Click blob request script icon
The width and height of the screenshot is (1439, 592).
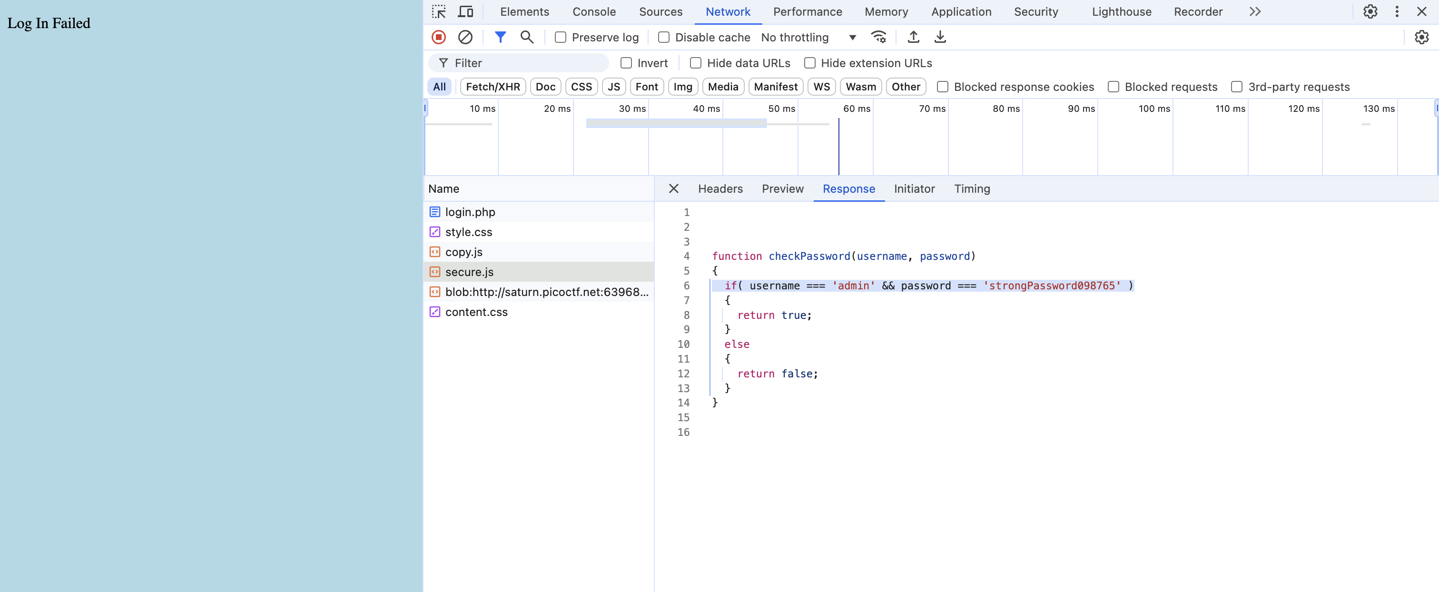(434, 292)
